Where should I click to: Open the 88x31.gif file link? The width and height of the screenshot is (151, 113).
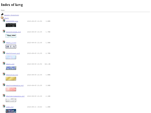(x=10, y=64)
